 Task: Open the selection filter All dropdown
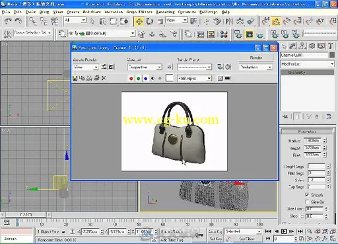[x=75, y=20]
